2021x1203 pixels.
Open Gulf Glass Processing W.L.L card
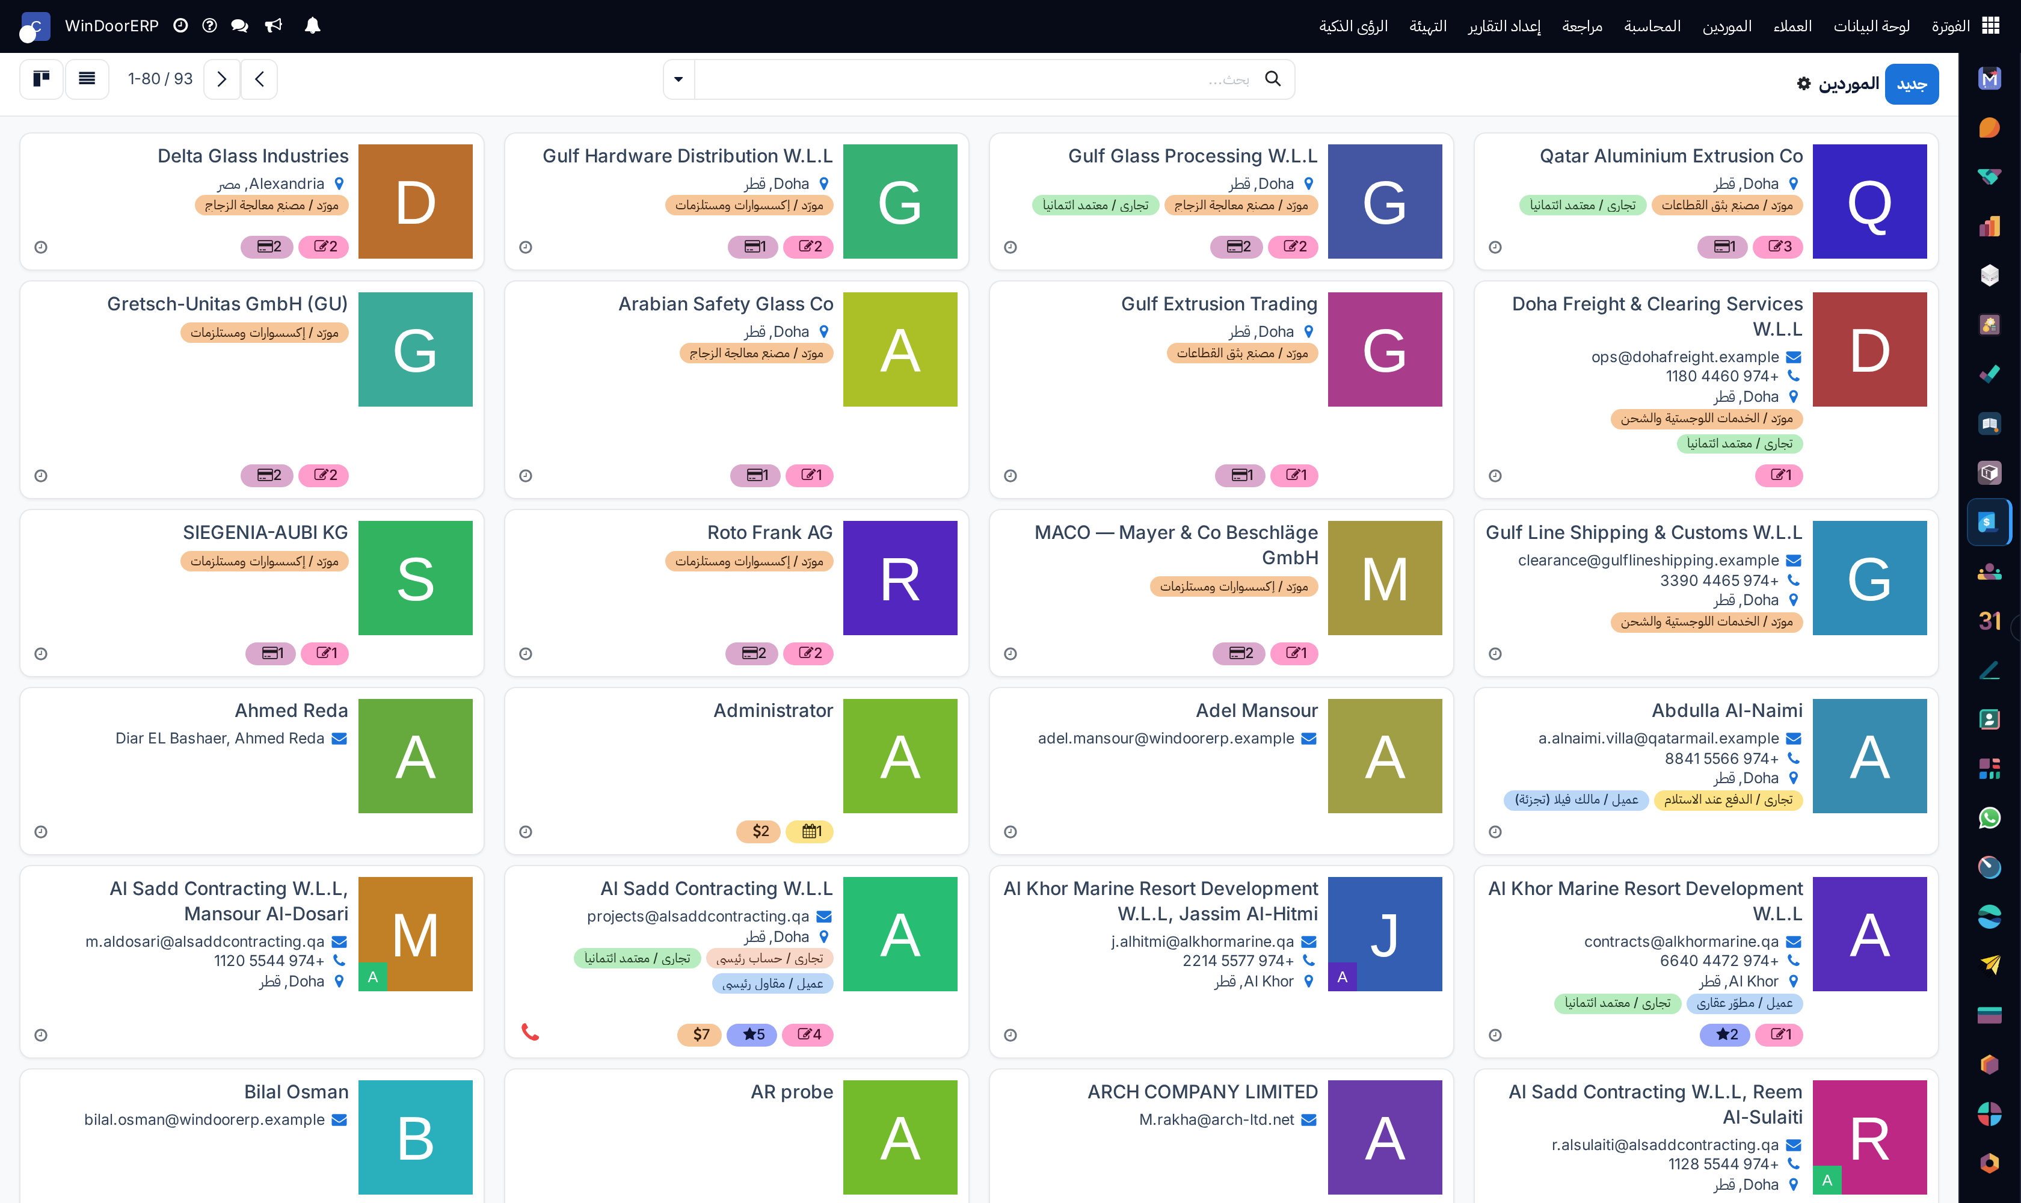coord(1221,201)
